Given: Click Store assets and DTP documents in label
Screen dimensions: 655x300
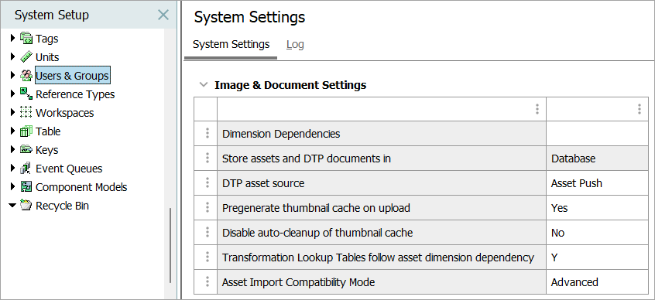Looking at the screenshot, I should [x=306, y=159].
